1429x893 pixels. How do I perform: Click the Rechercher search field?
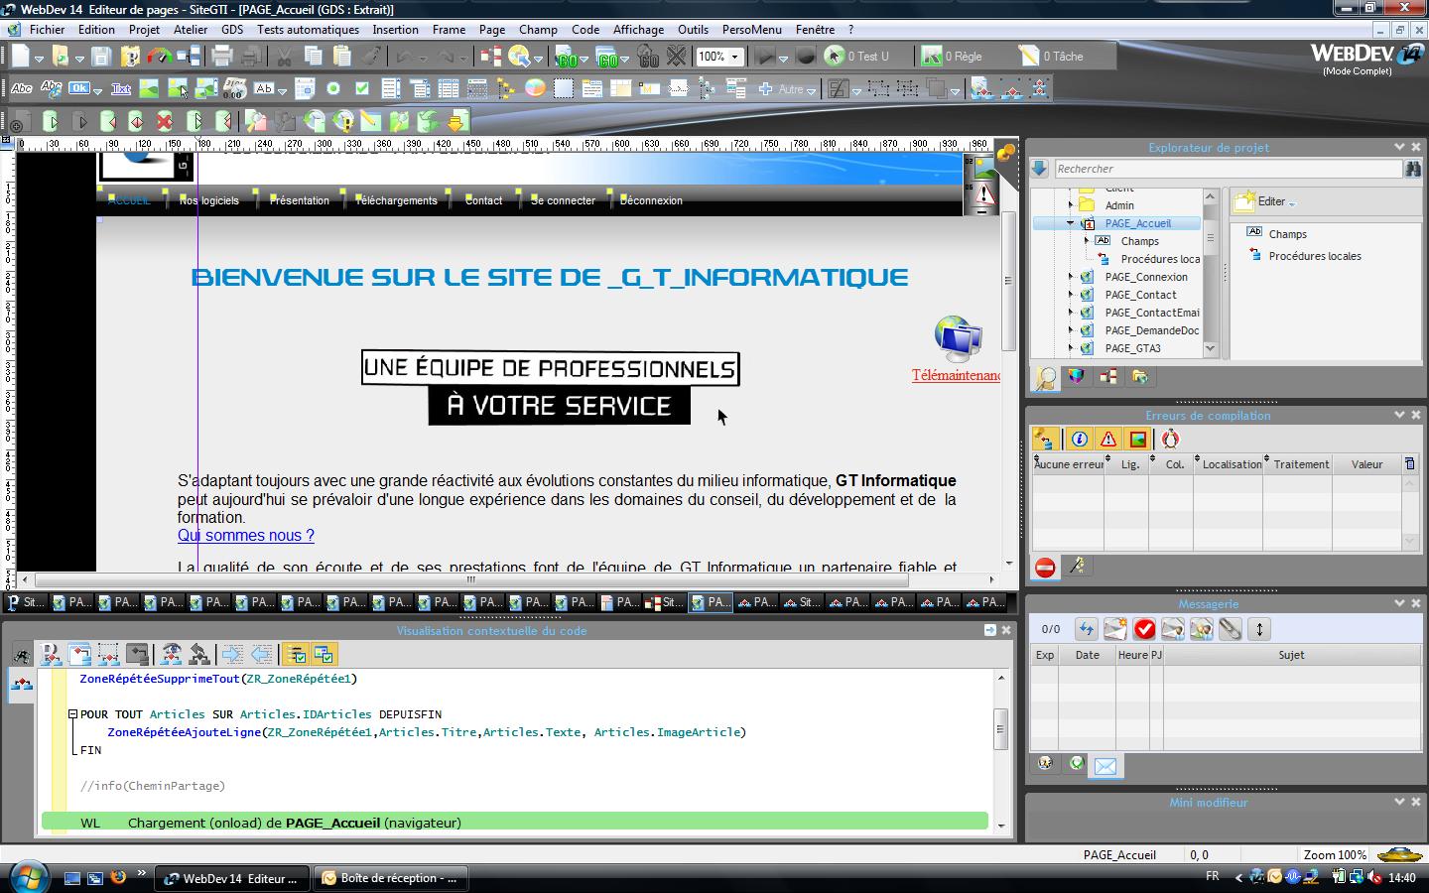(1228, 169)
